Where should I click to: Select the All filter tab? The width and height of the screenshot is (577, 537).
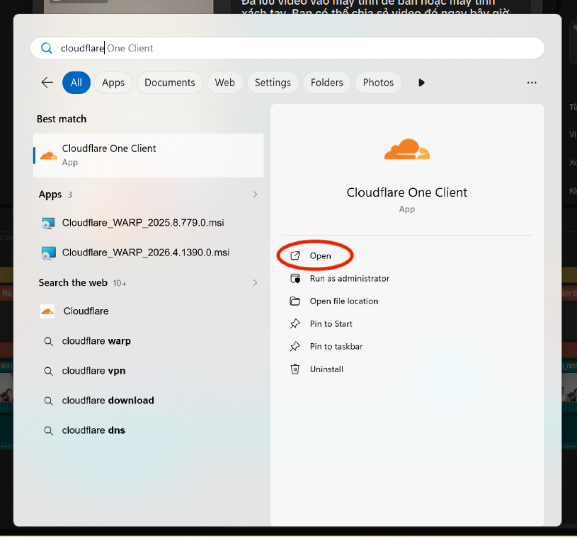76,83
